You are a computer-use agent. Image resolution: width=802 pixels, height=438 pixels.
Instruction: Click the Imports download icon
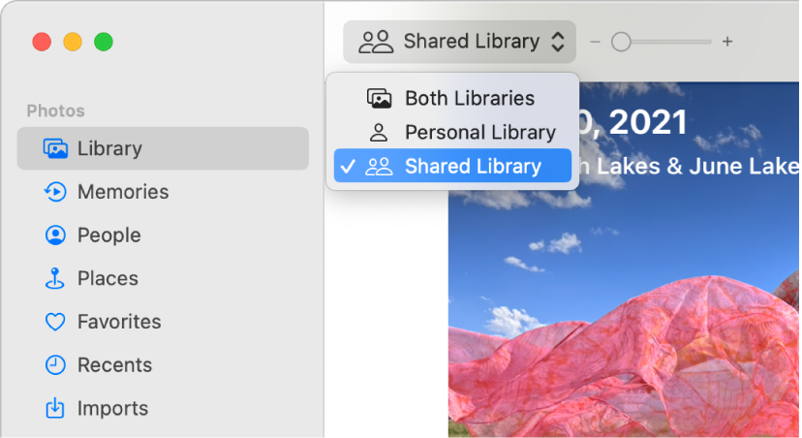click(x=55, y=408)
